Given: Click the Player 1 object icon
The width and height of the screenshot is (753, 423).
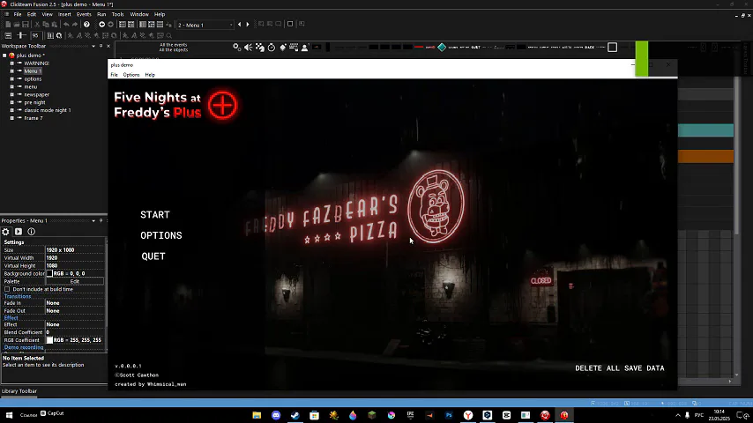Looking at the screenshot, I should click(x=305, y=47).
